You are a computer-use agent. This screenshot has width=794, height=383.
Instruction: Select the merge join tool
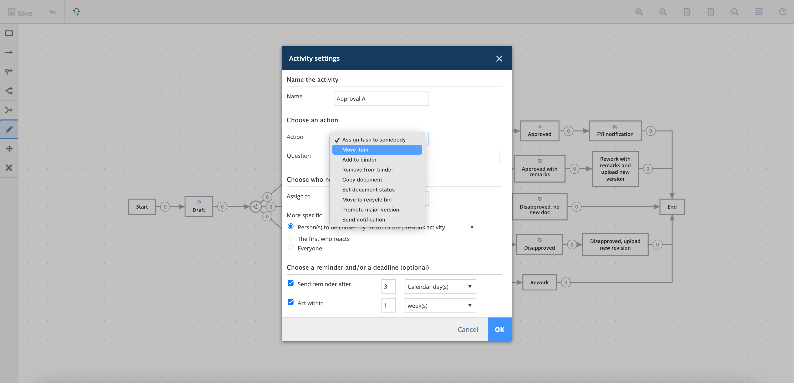(x=9, y=110)
